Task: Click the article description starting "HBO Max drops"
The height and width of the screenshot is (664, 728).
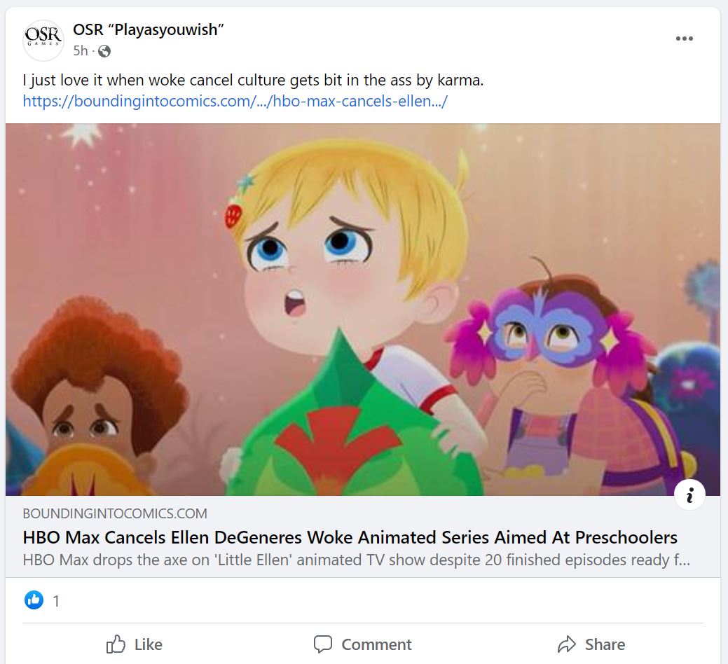Action: (x=356, y=560)
